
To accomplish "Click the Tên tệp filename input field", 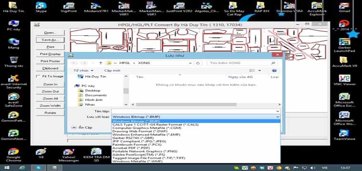I will [x=193, y=111].
